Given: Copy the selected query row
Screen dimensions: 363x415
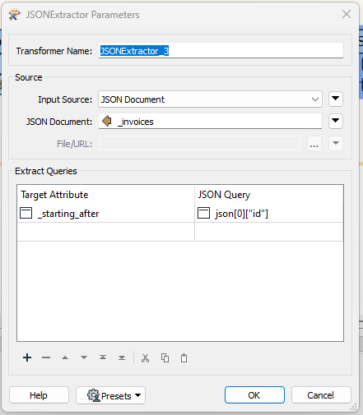Looking at the screenshot, I should pos(165,357).
